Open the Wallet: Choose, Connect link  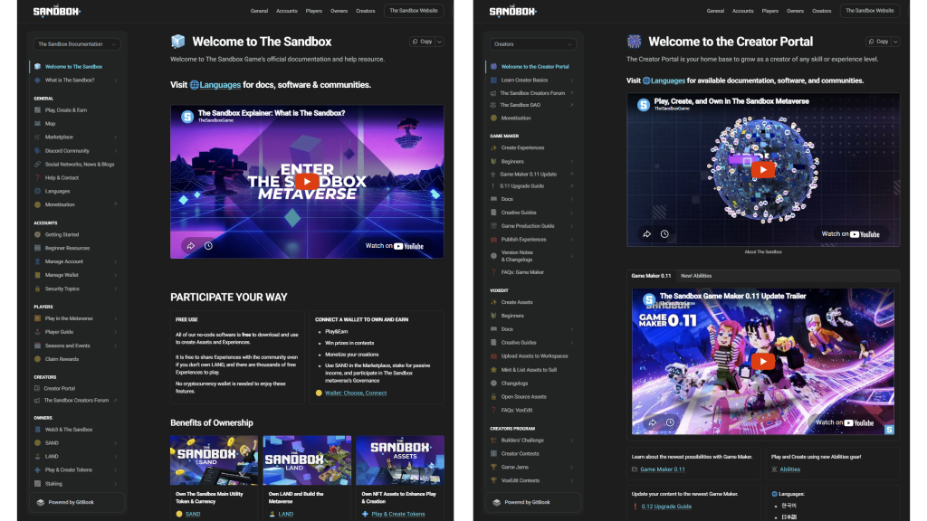pyautogui.click(x=356, y=393)
